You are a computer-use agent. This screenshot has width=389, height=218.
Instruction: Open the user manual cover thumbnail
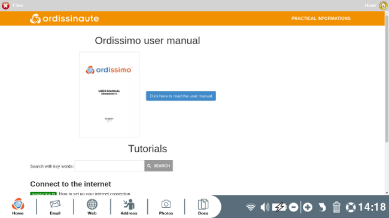pyautogui.click(x=109, y=94)
